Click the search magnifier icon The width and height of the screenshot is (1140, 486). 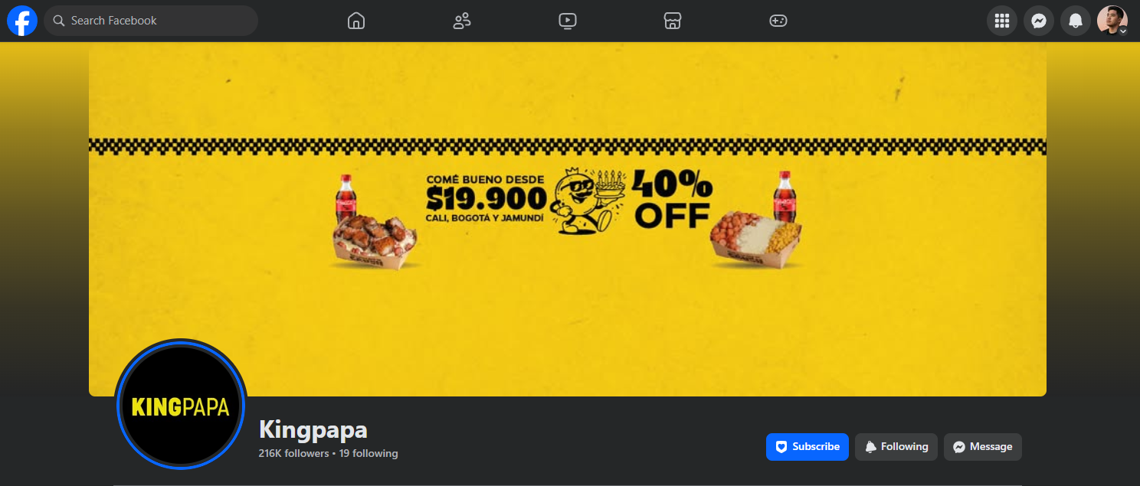[x=59, y=21]
